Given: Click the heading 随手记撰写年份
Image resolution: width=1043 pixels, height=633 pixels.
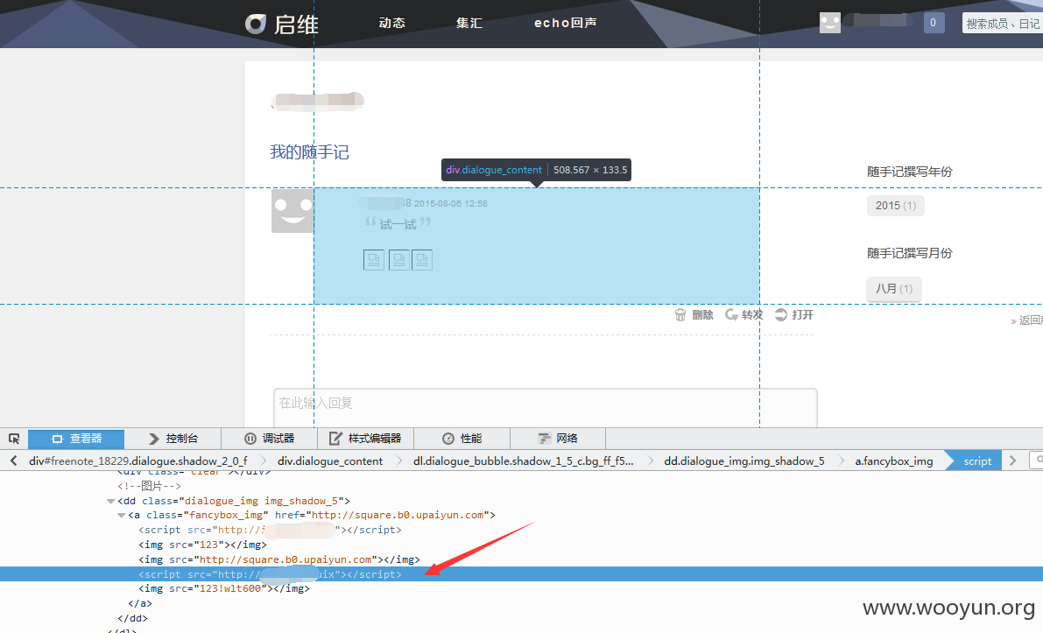Looking at the screenshot, I should coord(909,172).
